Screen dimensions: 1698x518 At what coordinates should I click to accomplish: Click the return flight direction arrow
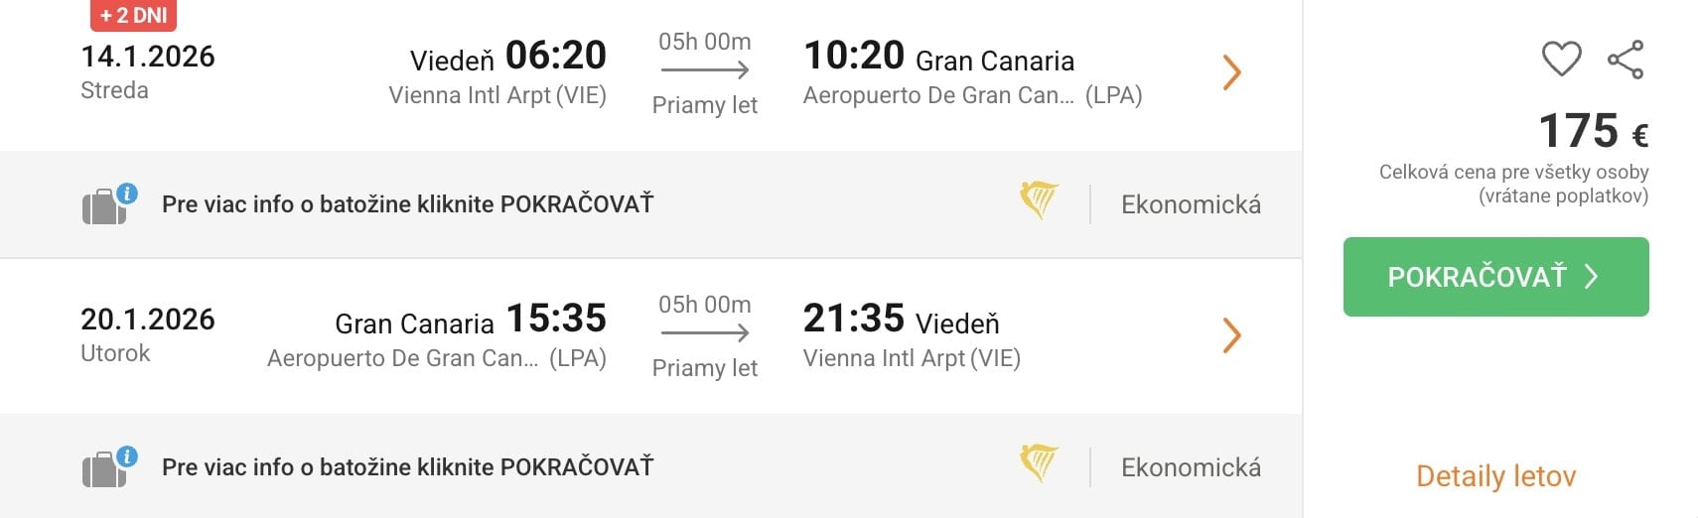point(704,332)
